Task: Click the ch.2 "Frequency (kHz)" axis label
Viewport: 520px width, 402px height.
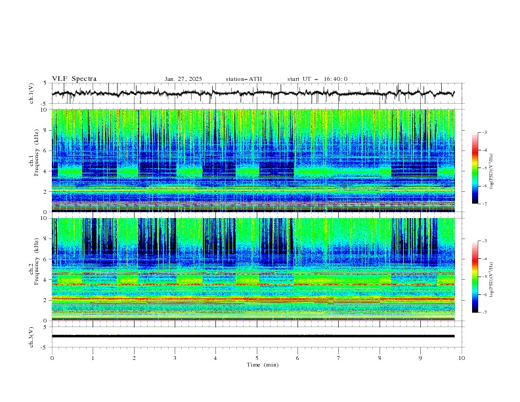Action: (36, 262)
